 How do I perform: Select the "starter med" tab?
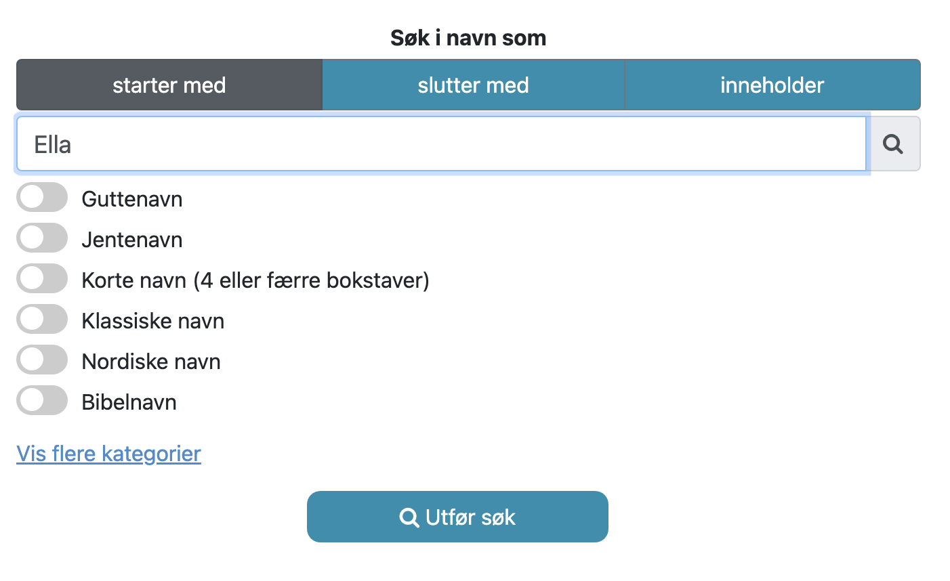[x=169, y=85]
